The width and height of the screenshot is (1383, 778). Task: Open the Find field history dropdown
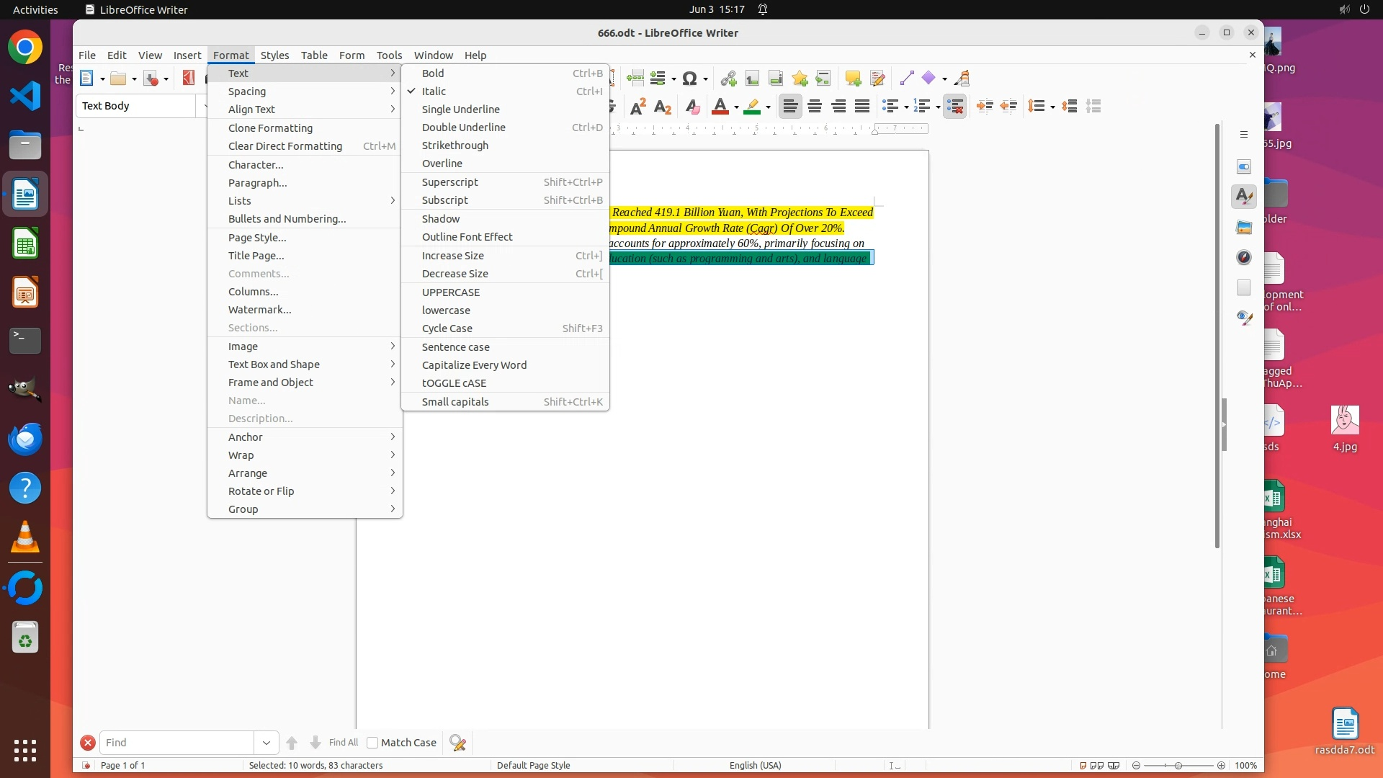point(266,743)
